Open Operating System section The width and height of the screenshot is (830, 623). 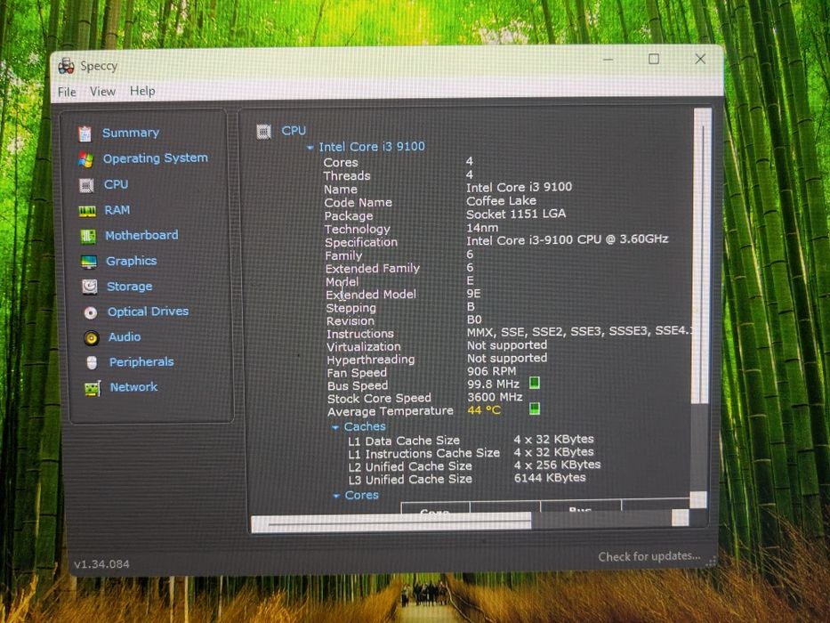pos(156,158)
